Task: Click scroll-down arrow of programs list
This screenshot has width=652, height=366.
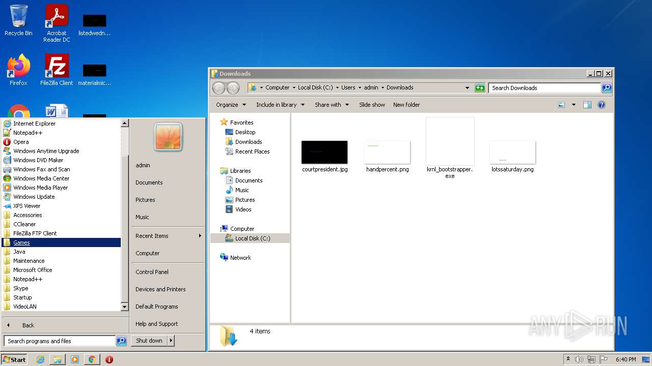Action: (x=124, y=307)
